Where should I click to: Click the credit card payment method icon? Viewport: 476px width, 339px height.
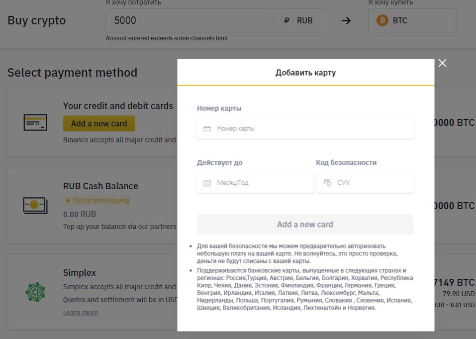coord(35,122)
